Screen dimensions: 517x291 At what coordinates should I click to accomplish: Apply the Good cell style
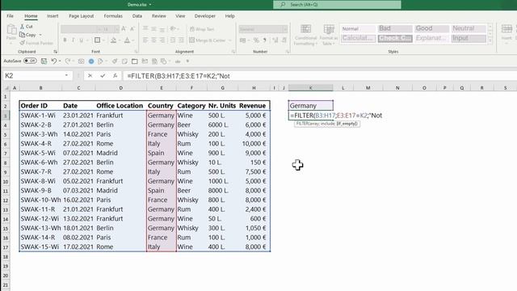tap(431, 29)
